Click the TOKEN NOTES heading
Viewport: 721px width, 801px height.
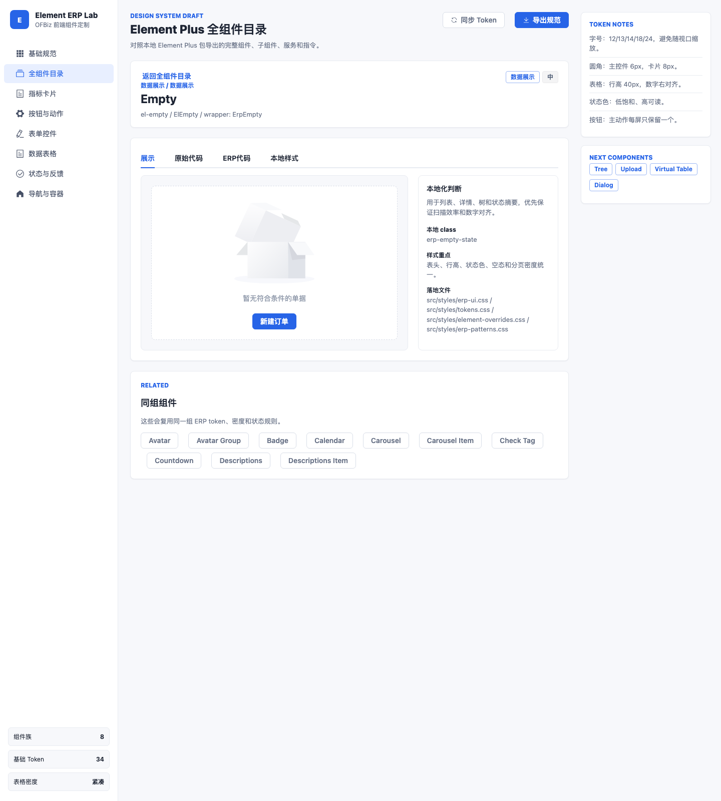tap(611, 25)
